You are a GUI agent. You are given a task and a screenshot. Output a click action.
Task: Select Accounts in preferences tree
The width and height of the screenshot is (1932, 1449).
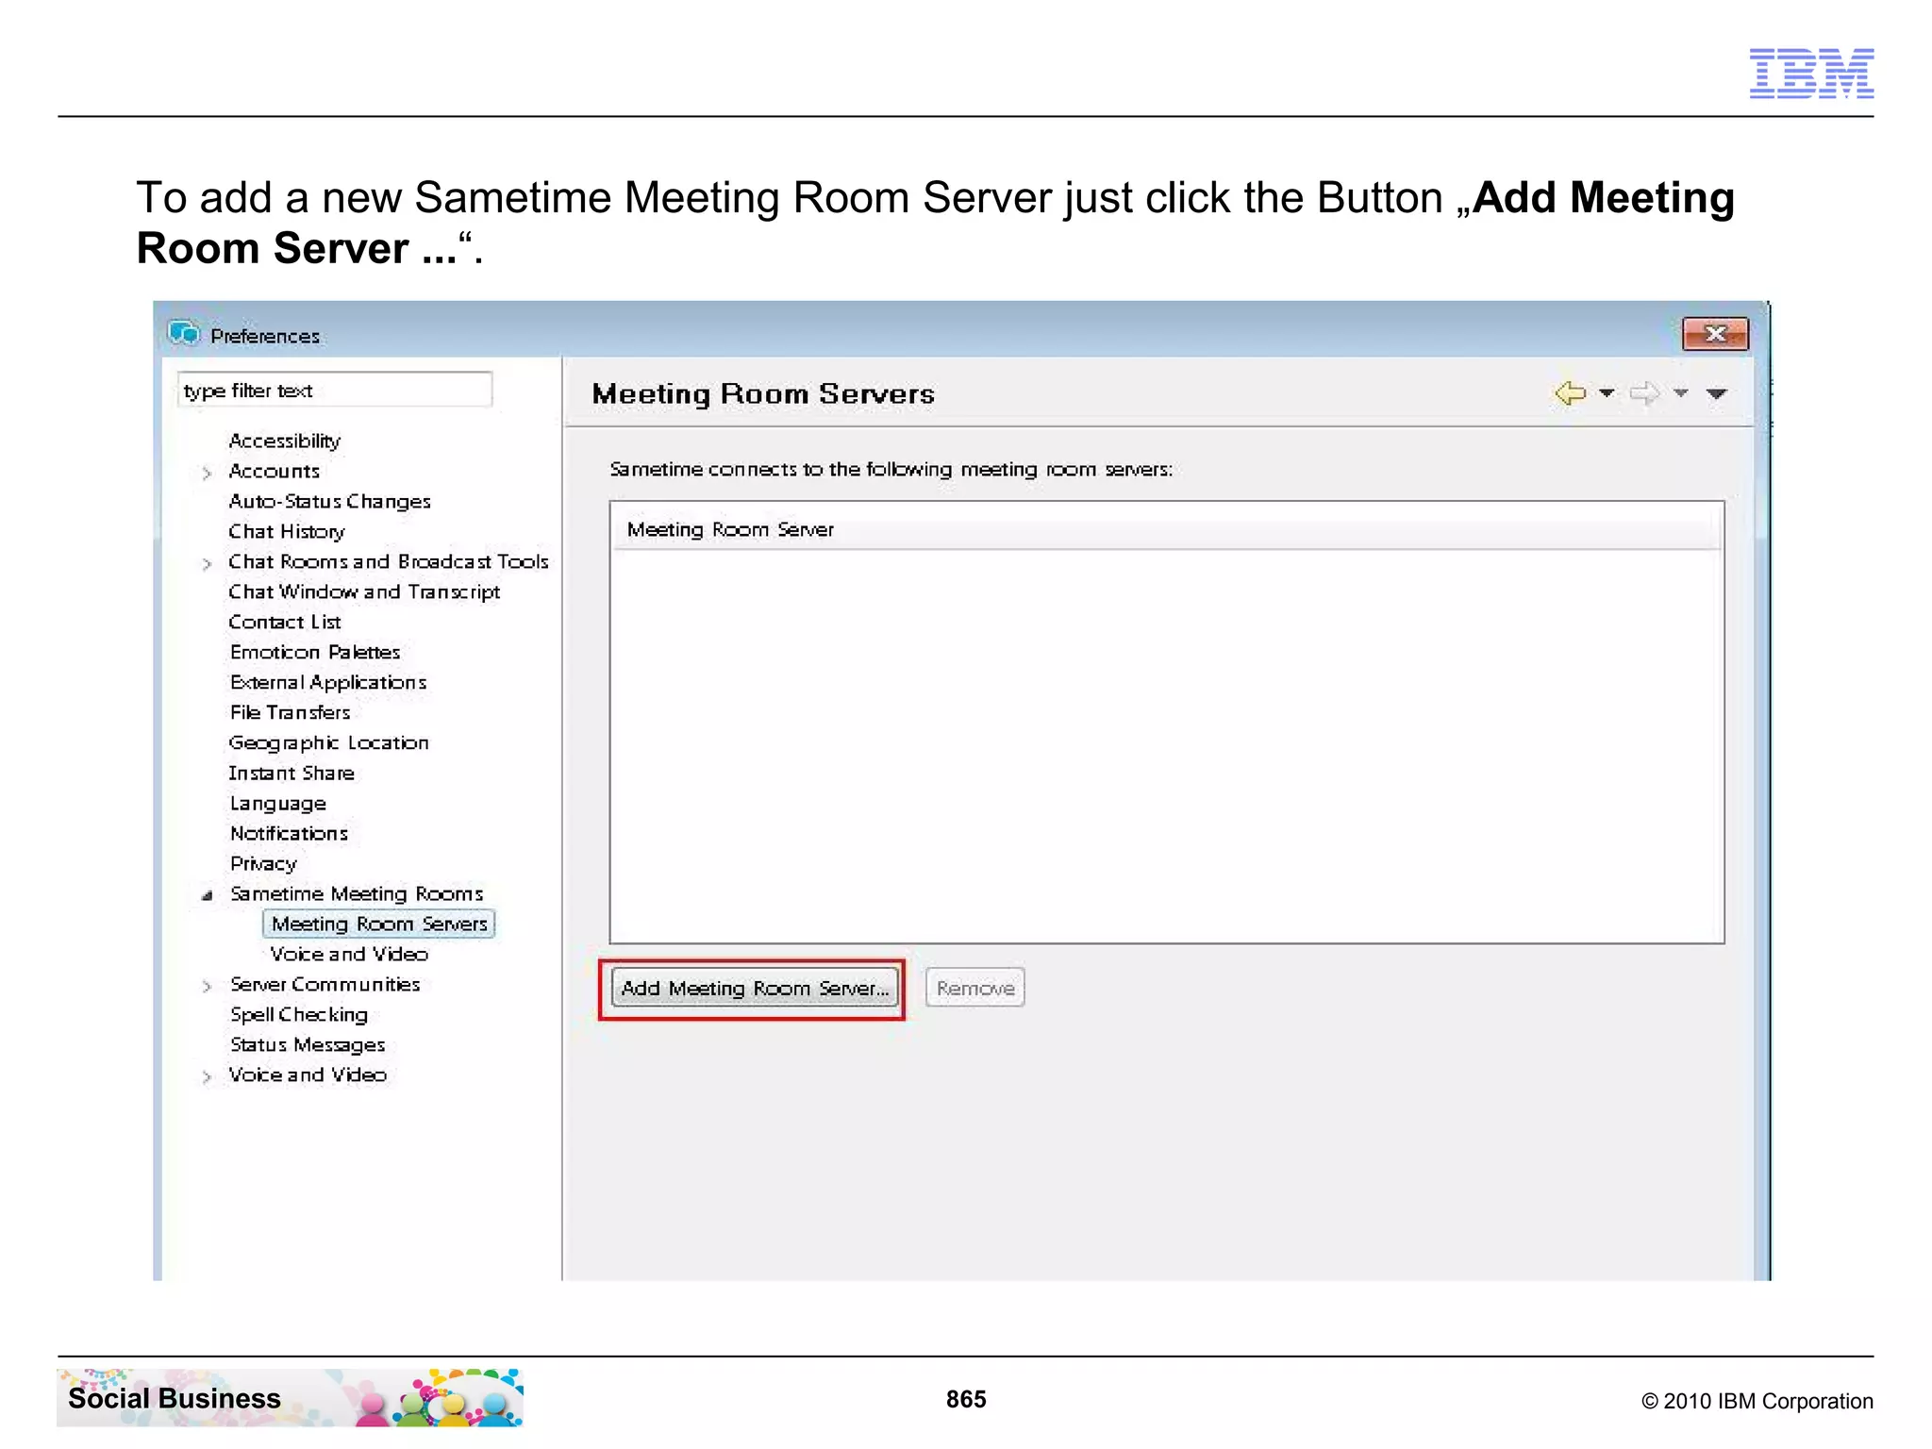tap(274, 471)
